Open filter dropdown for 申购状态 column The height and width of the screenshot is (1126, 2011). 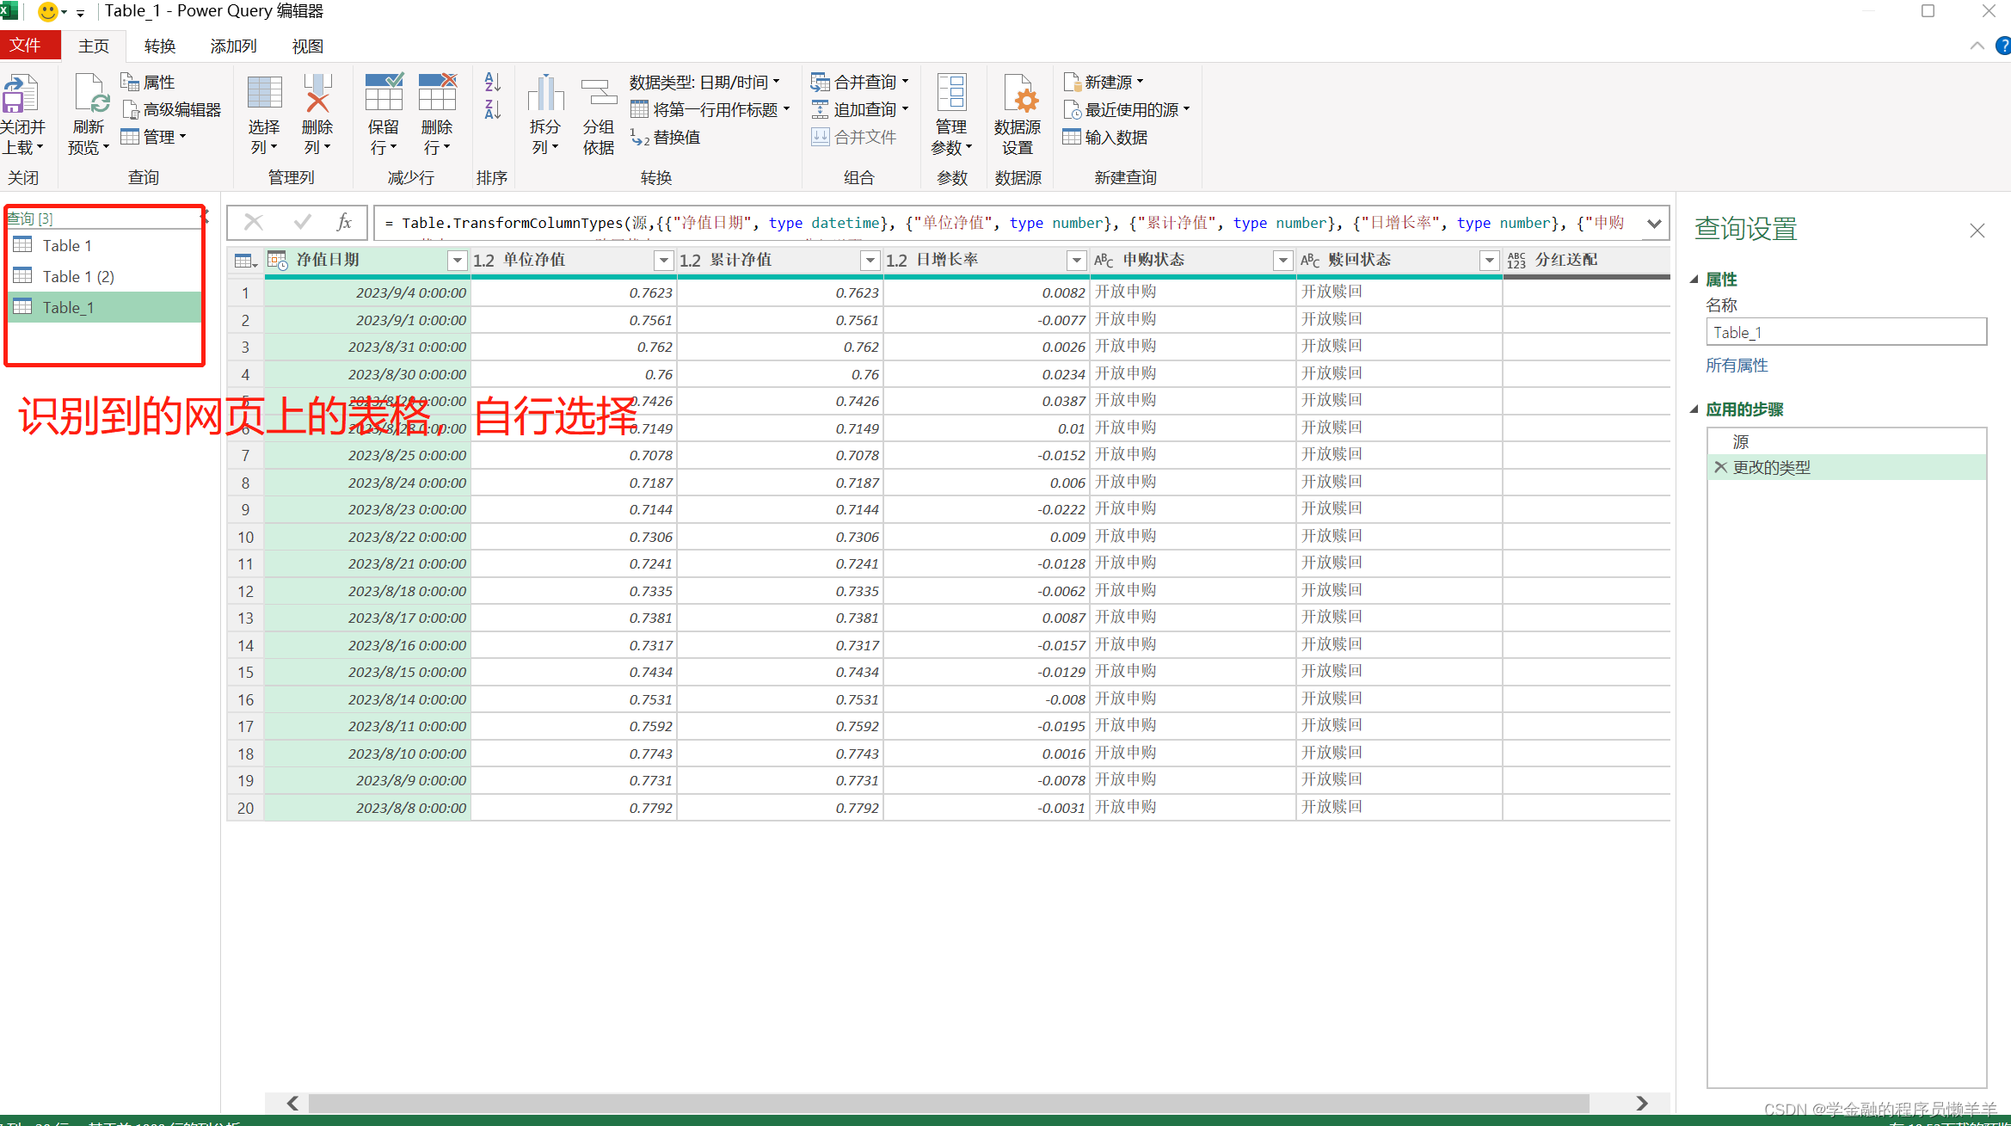tap(1282, 261)
